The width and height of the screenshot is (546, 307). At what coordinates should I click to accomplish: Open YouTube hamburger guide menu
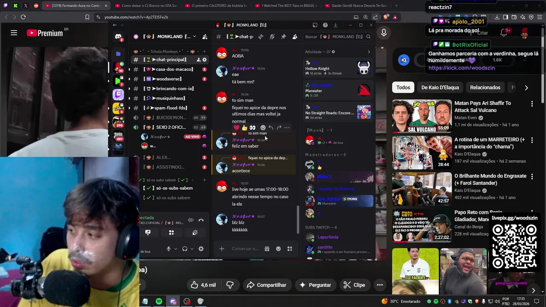14,33
